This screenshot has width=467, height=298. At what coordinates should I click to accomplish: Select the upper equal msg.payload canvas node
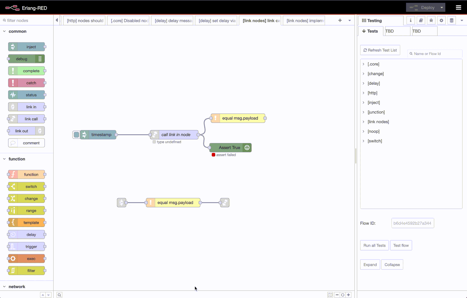(238, 118)
